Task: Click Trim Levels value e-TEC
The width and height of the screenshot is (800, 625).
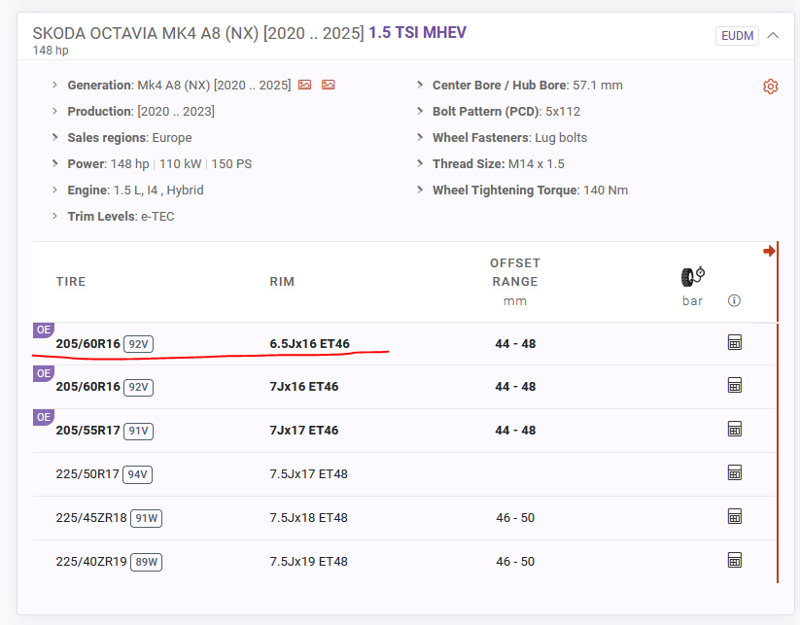Action: click(157, 217)
